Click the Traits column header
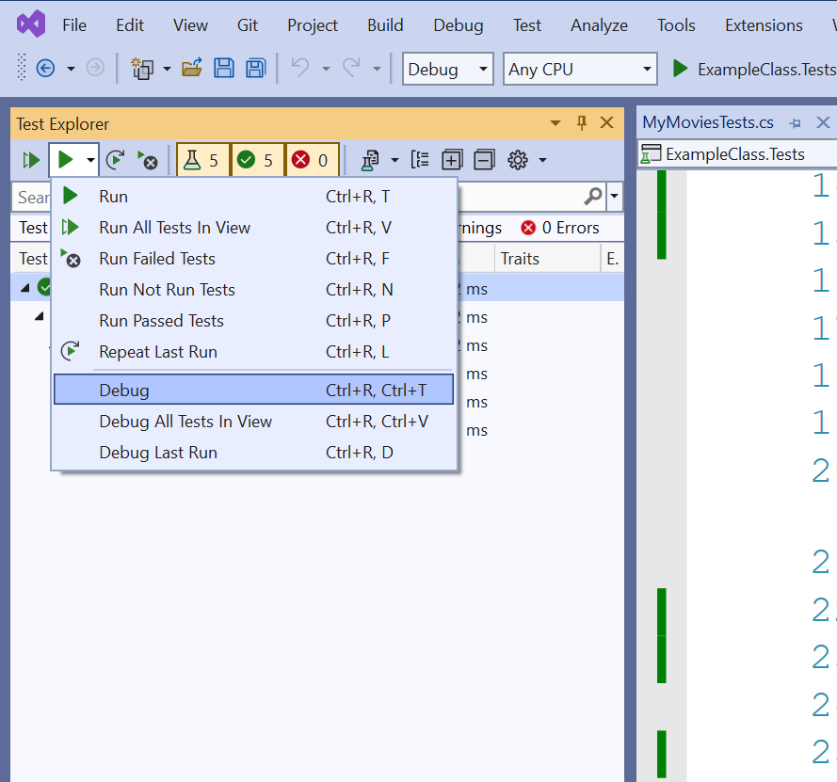 coord(520,259)
